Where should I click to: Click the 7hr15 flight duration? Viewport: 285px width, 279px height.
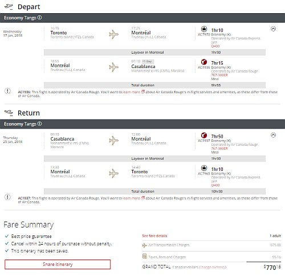pos(217,63)
